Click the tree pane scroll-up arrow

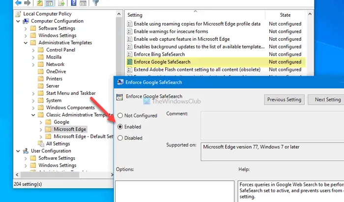click(119, 14)
